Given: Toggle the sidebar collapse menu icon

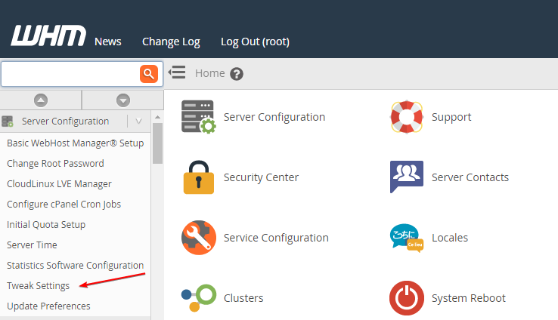Looking at the screenshot, I should [177, 72].
